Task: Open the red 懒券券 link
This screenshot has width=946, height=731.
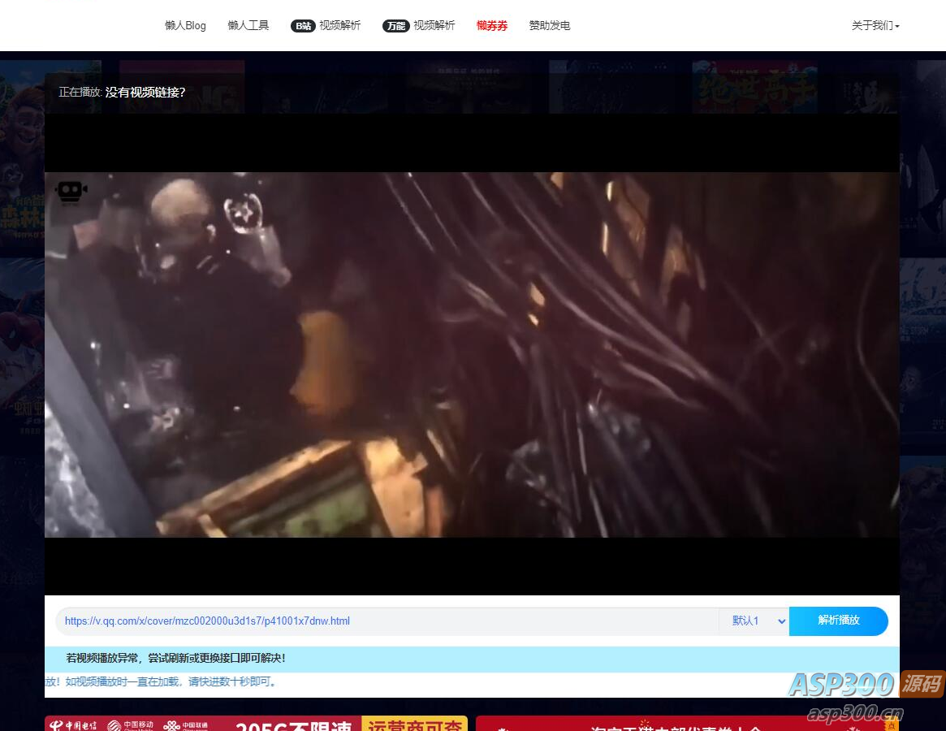Action: pyautogui.click(x=492, y=25)
